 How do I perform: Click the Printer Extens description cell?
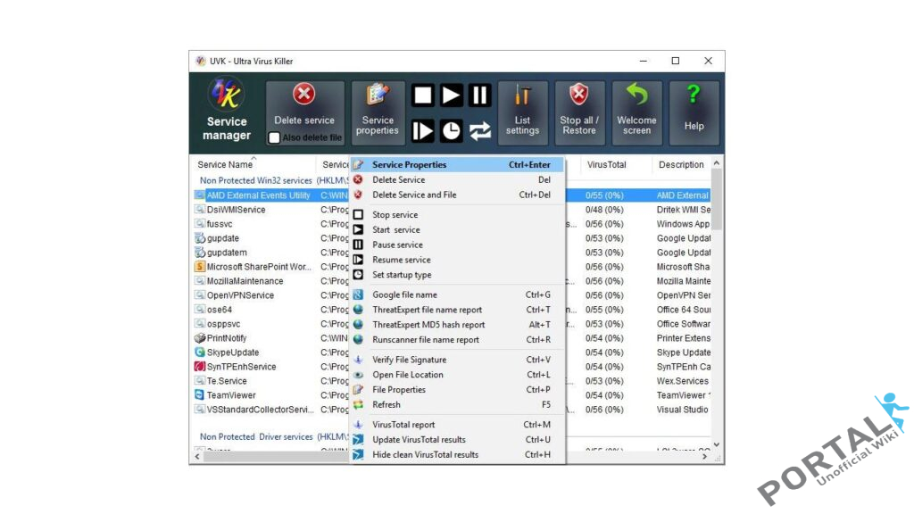[683, 338]
